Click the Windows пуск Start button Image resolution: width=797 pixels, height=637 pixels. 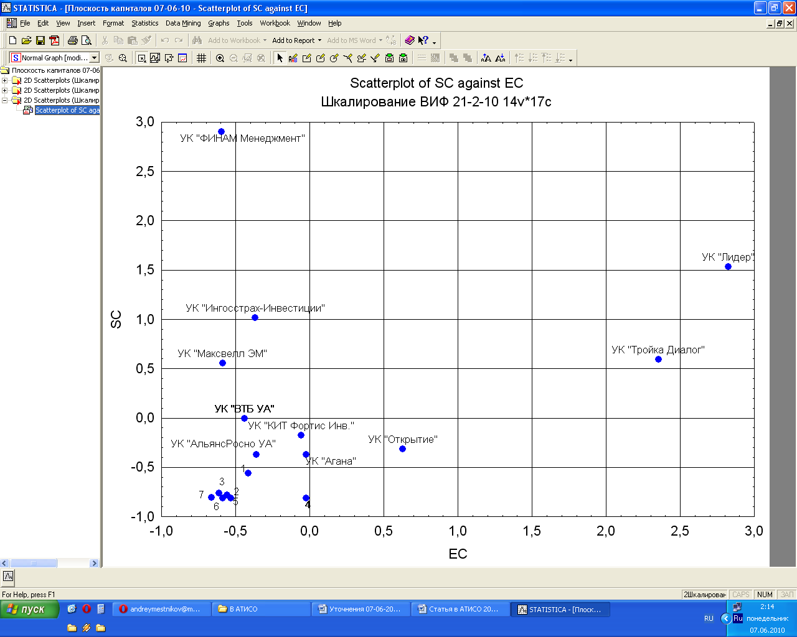(x=29, y=609)
